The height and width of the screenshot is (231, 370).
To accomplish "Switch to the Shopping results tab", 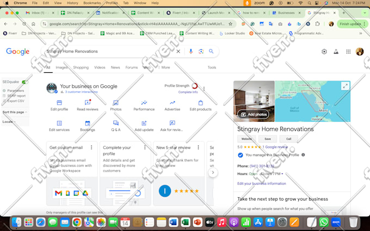I will coord(81,67).
